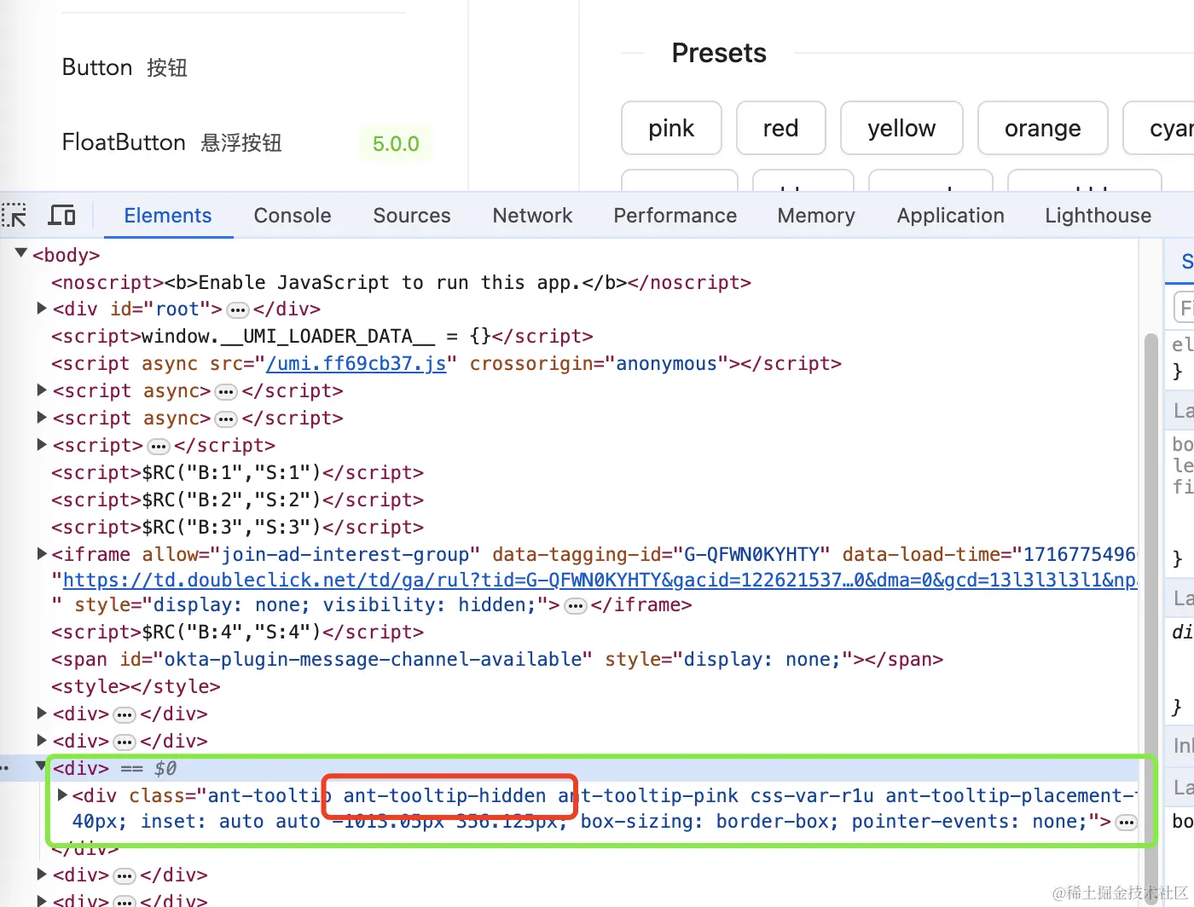Expand the first script async node
This screenshot has height=907, width=1194.
click(42, 390)
